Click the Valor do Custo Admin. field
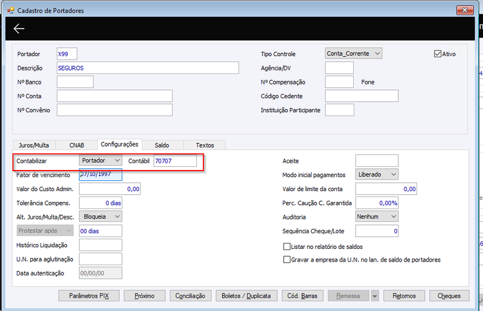Viewport: 483px width, 311px height. (x=110, y=189)
